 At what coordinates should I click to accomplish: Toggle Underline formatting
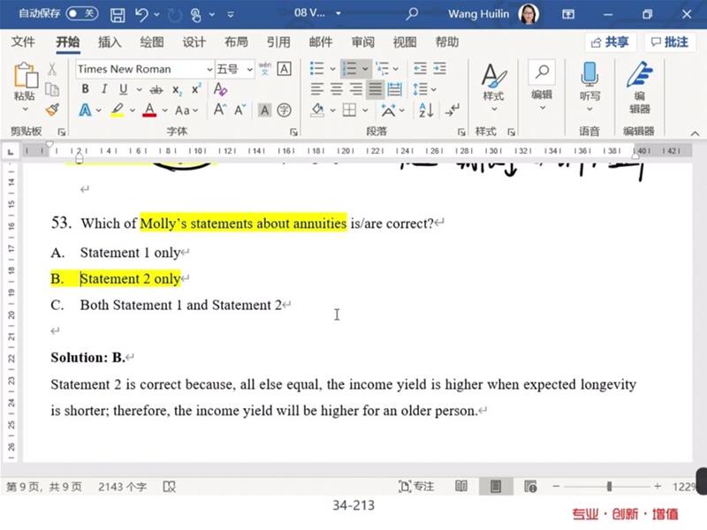click(x=123, y=89)
